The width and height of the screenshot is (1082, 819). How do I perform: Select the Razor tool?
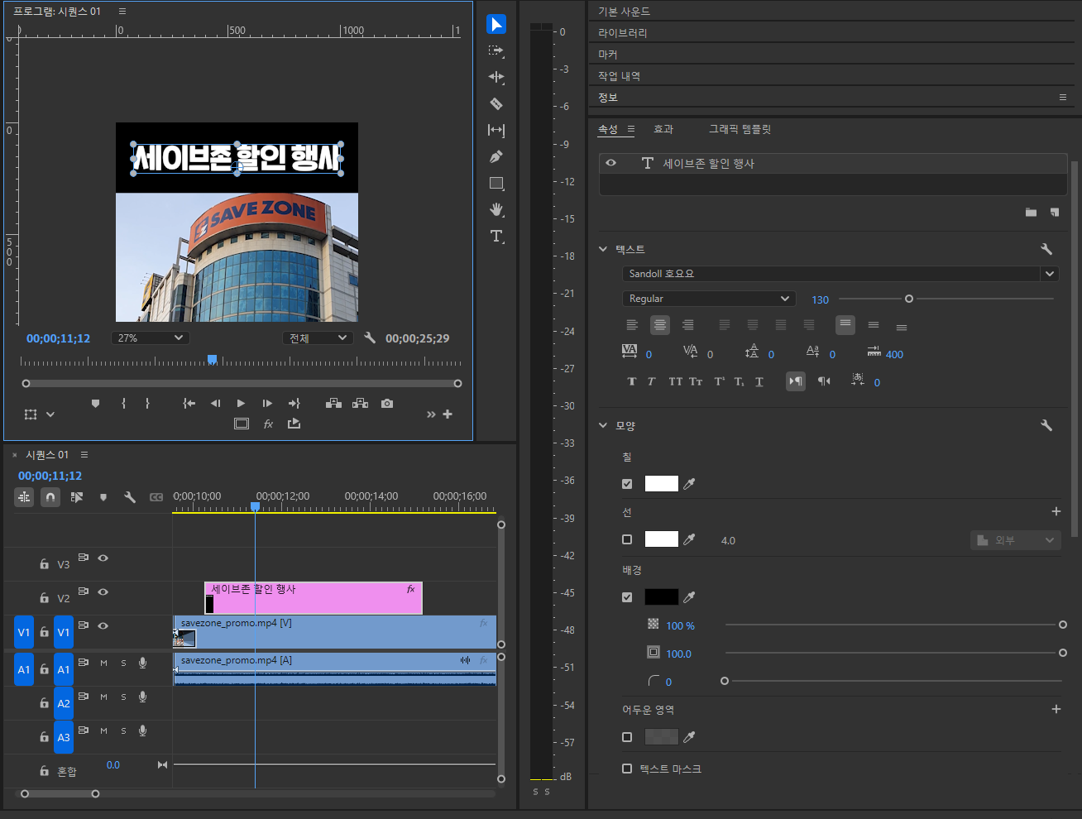point(496,103)
